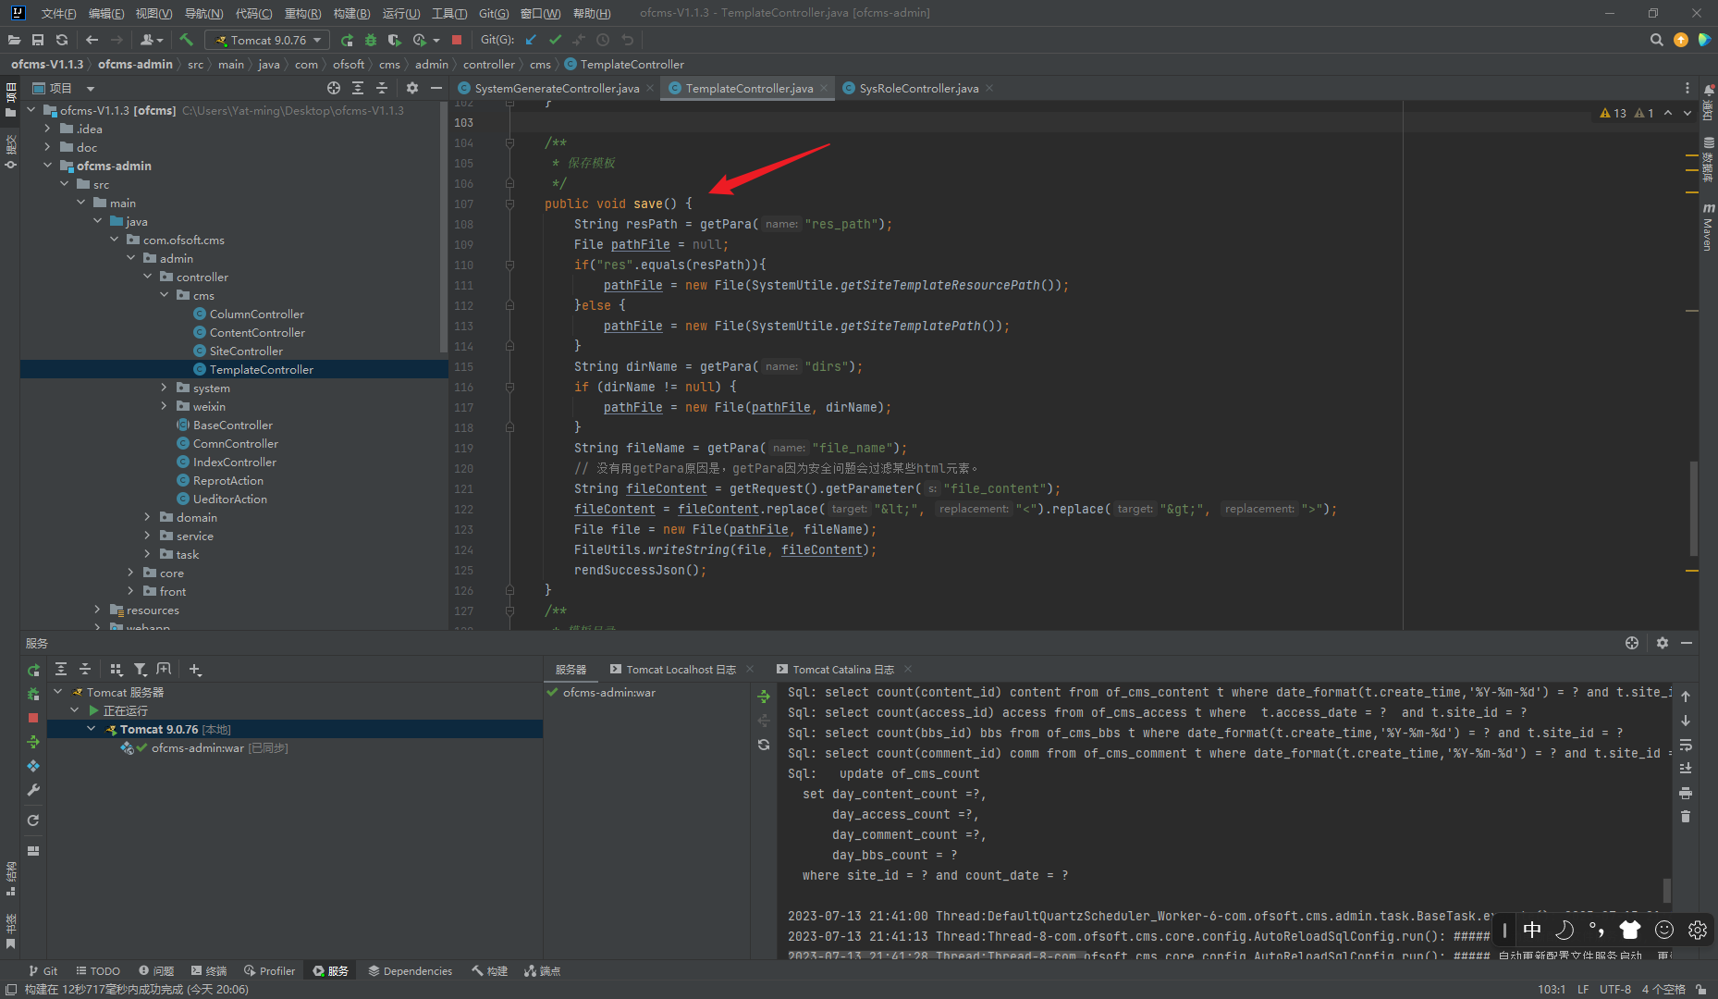The height and width of the screenshot is (999, 1718).
Task: Stop the Tomcat server with the red square icon
Action: tap(457, 40)
